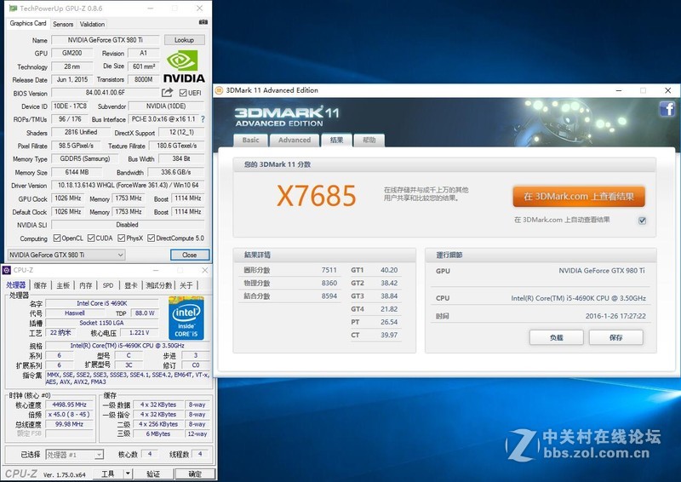Open the 关于 tab in CPU-Z
This screenshot has width=681, height=482.
pos(186,285)
